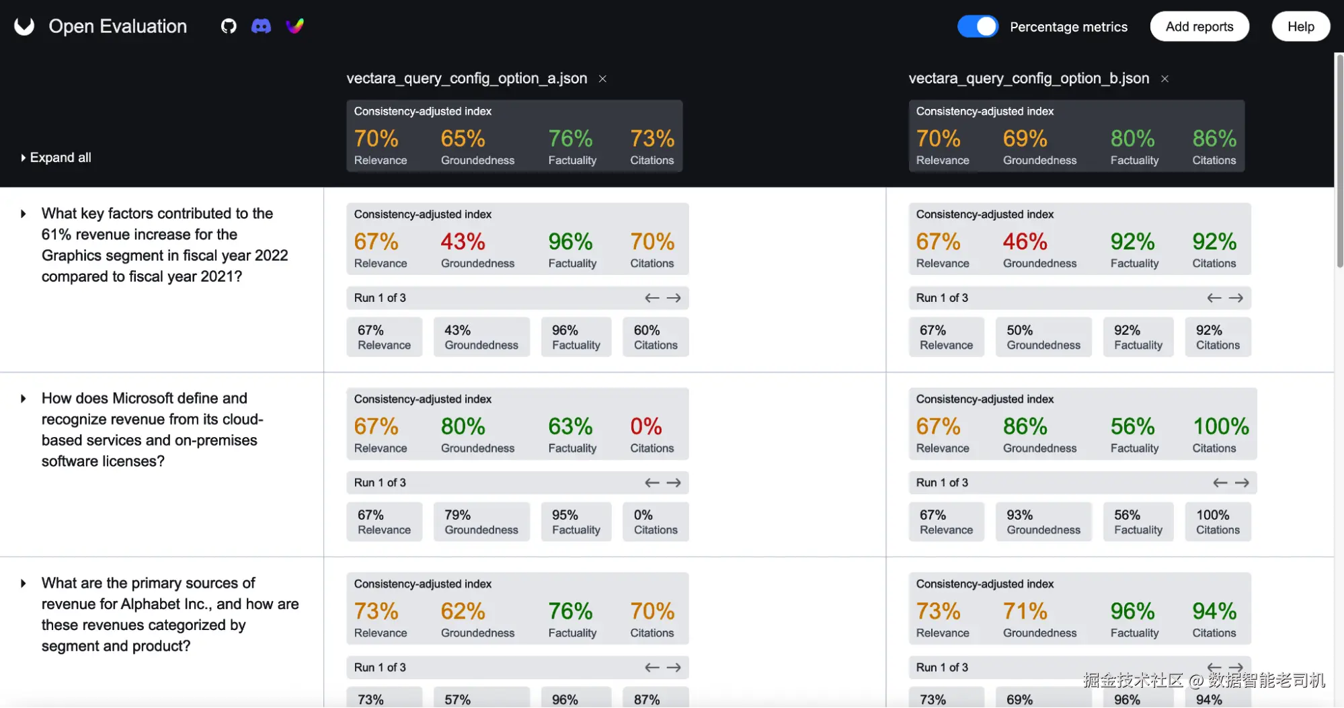
Task: Remove vectara_query_config_option_a.json report
Action: [x=602, y=79]
